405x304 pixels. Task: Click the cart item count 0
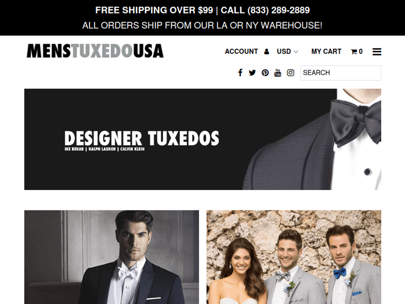tap(361, 52)
